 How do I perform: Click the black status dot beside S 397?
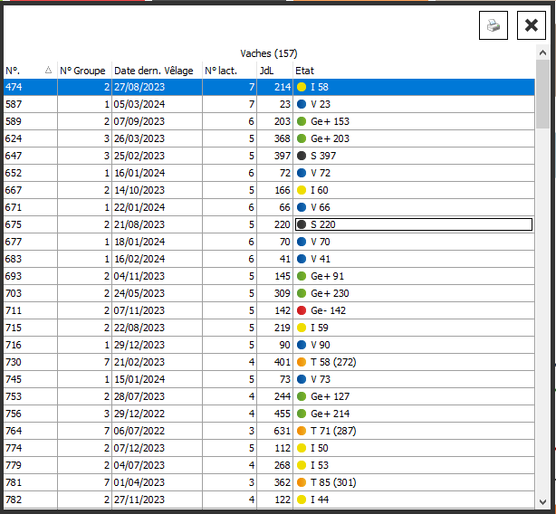[302, 156]
